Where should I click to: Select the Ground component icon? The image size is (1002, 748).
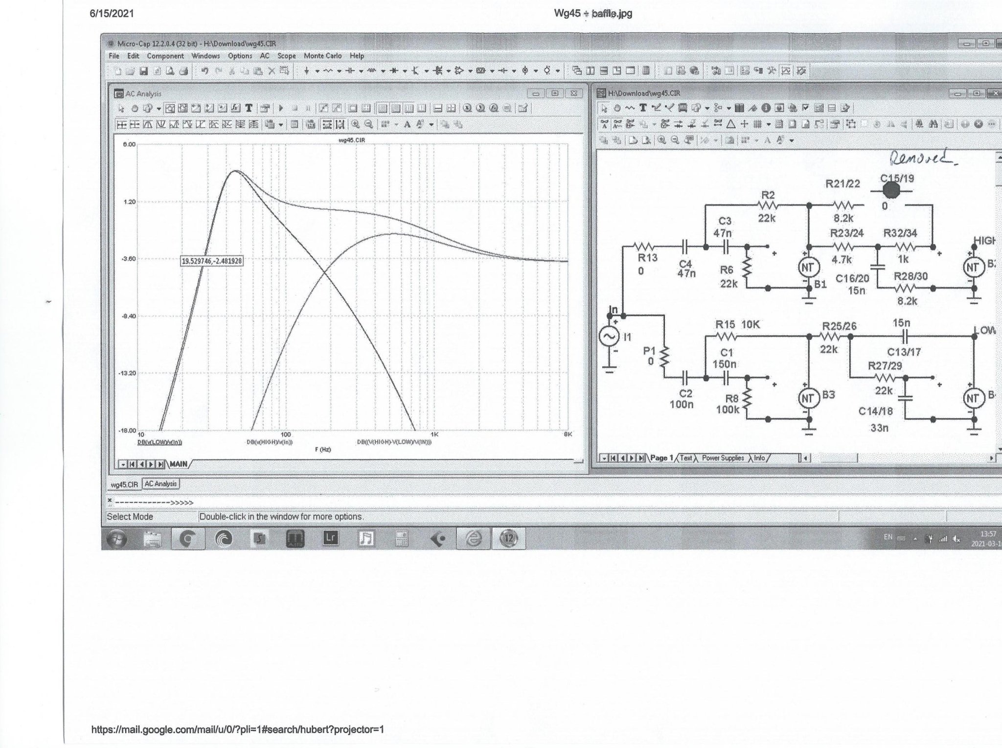(x=307, y=71)
